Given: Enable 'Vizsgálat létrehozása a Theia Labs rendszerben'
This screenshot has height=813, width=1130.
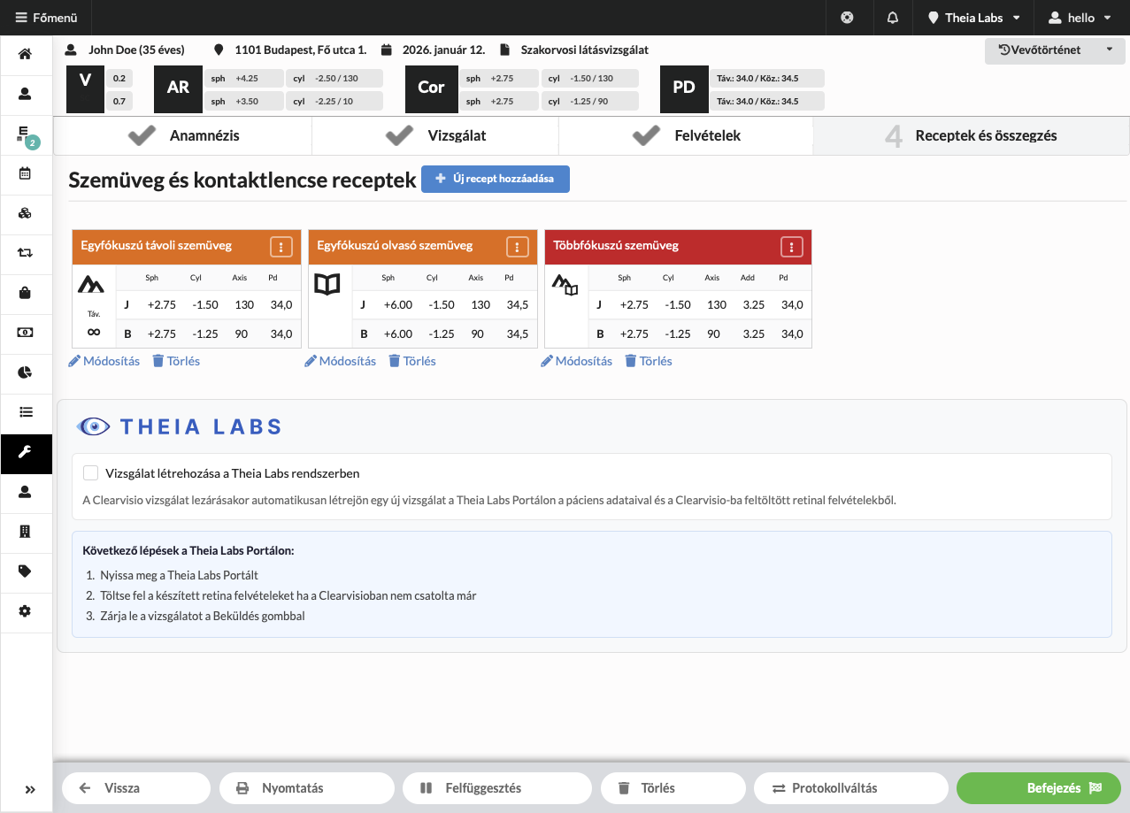Looking at the screenshot, I should 90,472.
